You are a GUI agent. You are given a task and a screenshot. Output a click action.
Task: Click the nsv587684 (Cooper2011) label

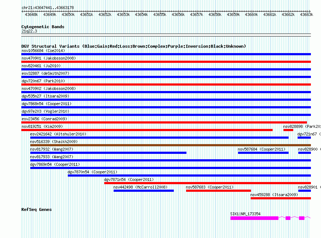(261, 149)
